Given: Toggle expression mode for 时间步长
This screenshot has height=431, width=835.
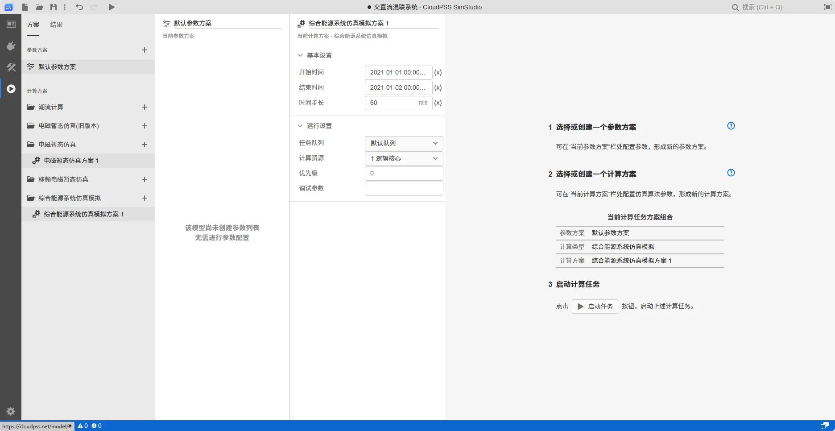Looking at the screenshot, I should 438,103.
